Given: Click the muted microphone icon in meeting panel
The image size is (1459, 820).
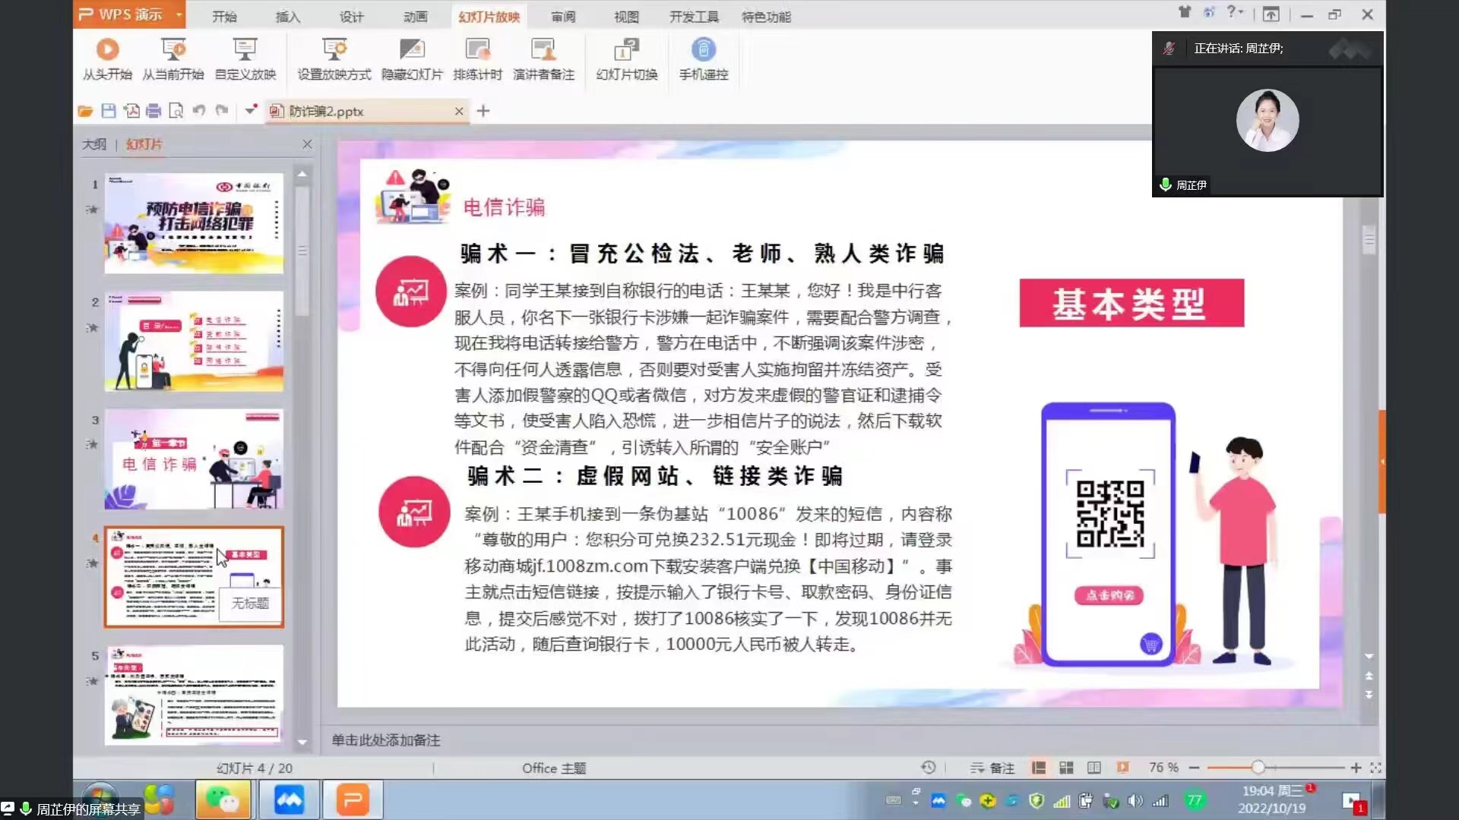Looking at the screenshot, I should (x=1169, y=49).
